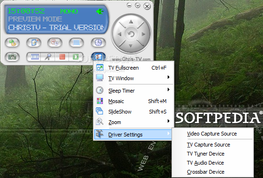
Task: Click the round clock button
Action: tap(98, 42)
